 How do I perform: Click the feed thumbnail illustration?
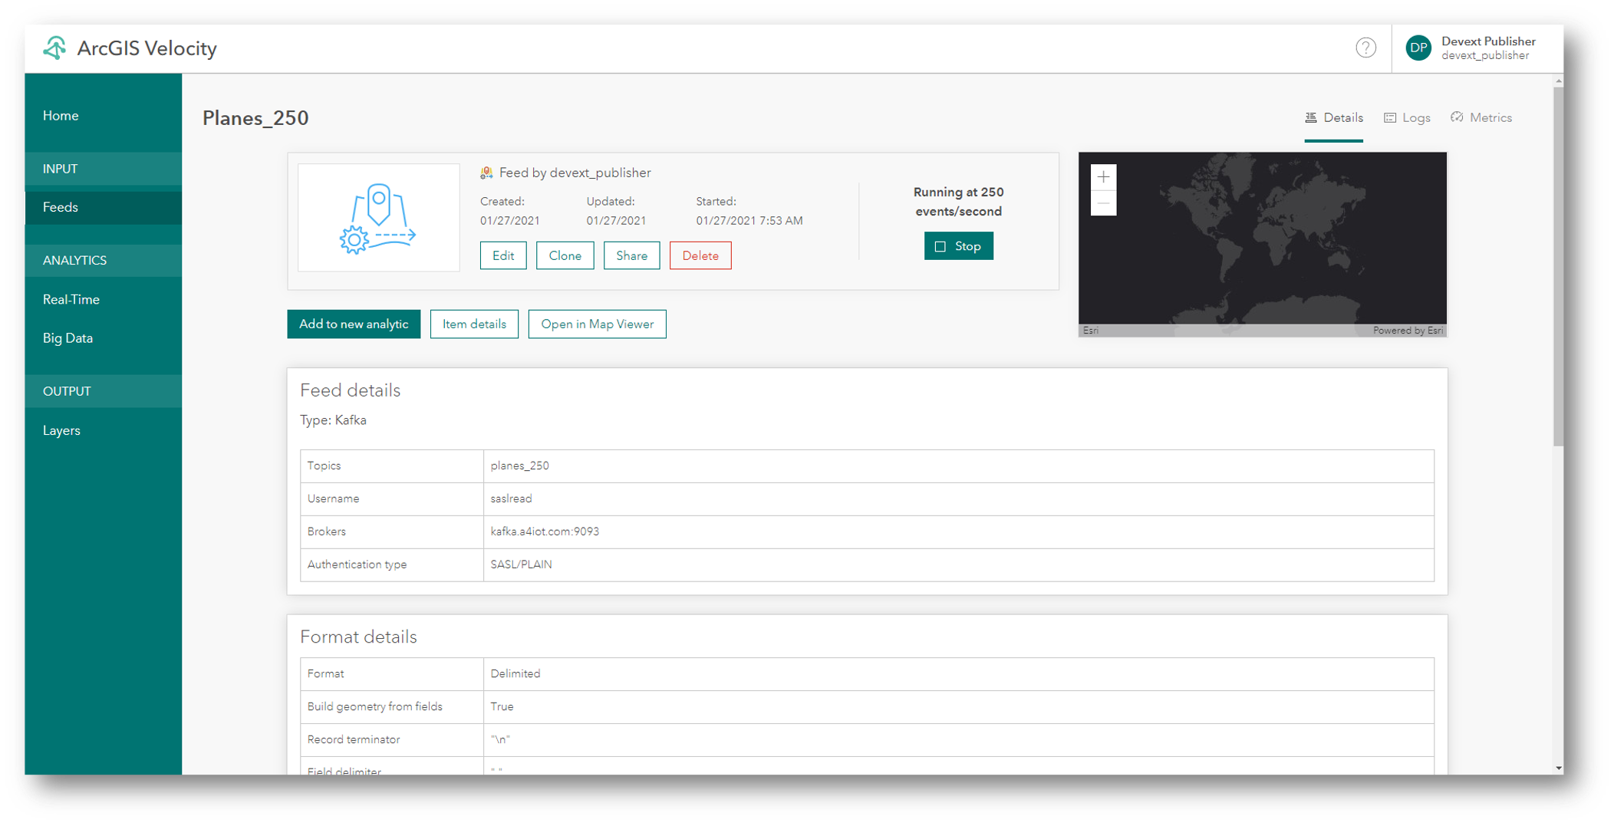pyautogui.click(x=377, y=217)
